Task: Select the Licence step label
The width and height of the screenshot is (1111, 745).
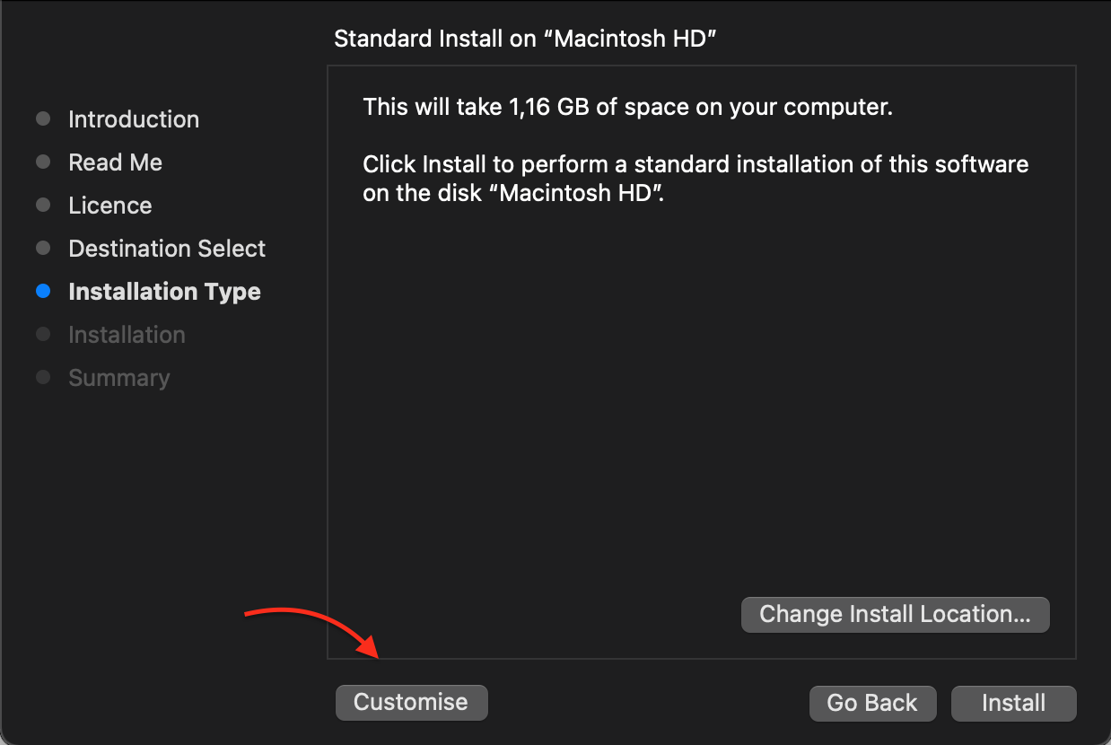Action: (110, 206)
